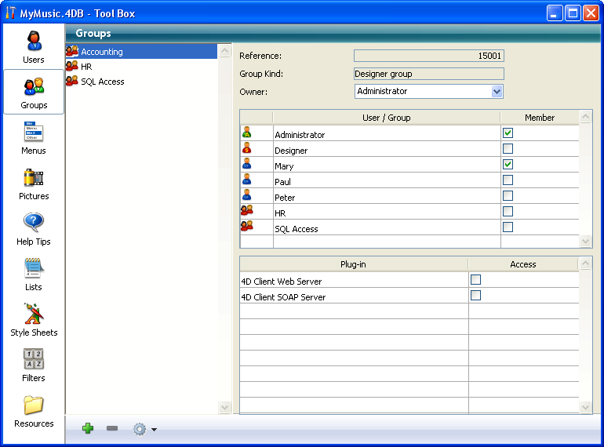604x447 pixels.
Task: Open the Resources folder
Action: 34,411
